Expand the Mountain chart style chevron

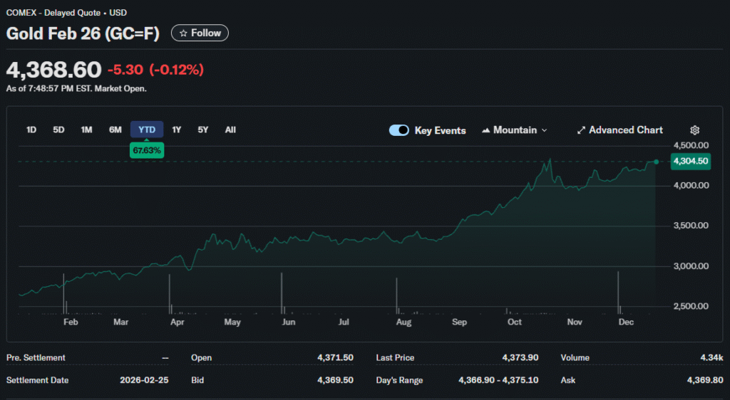pyautogui.click(x=545, y=130)
